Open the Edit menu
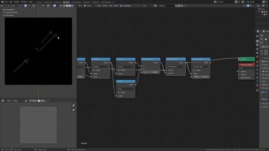 pyautogui.click(x=11, y=2)
